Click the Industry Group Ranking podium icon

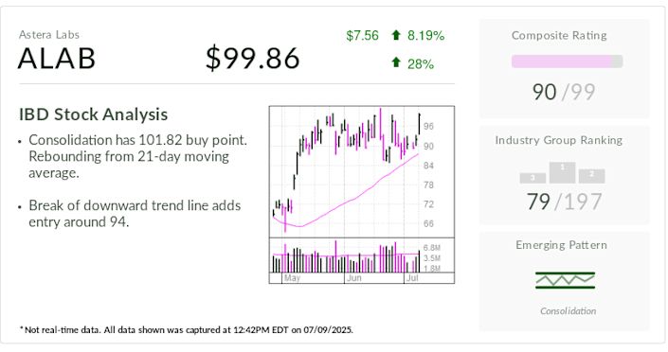pyautogui.click(x=562, y=172)
